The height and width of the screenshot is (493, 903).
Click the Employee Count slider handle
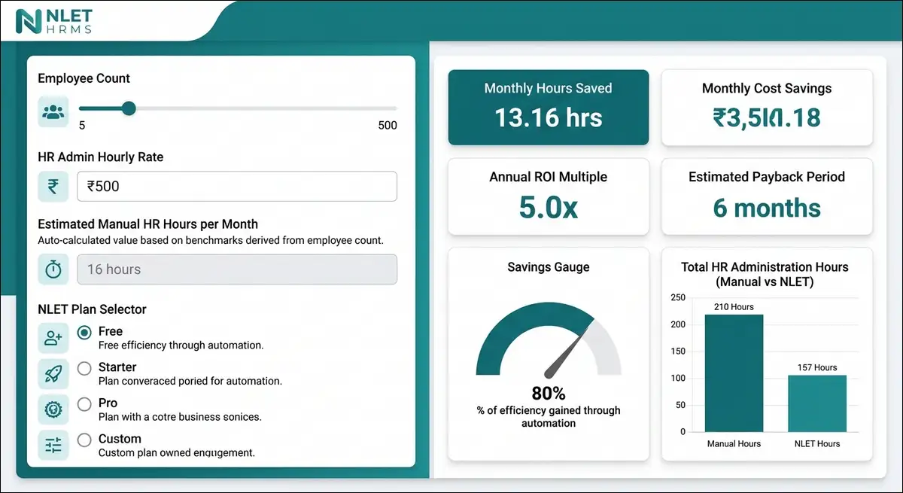coord(129,108)
